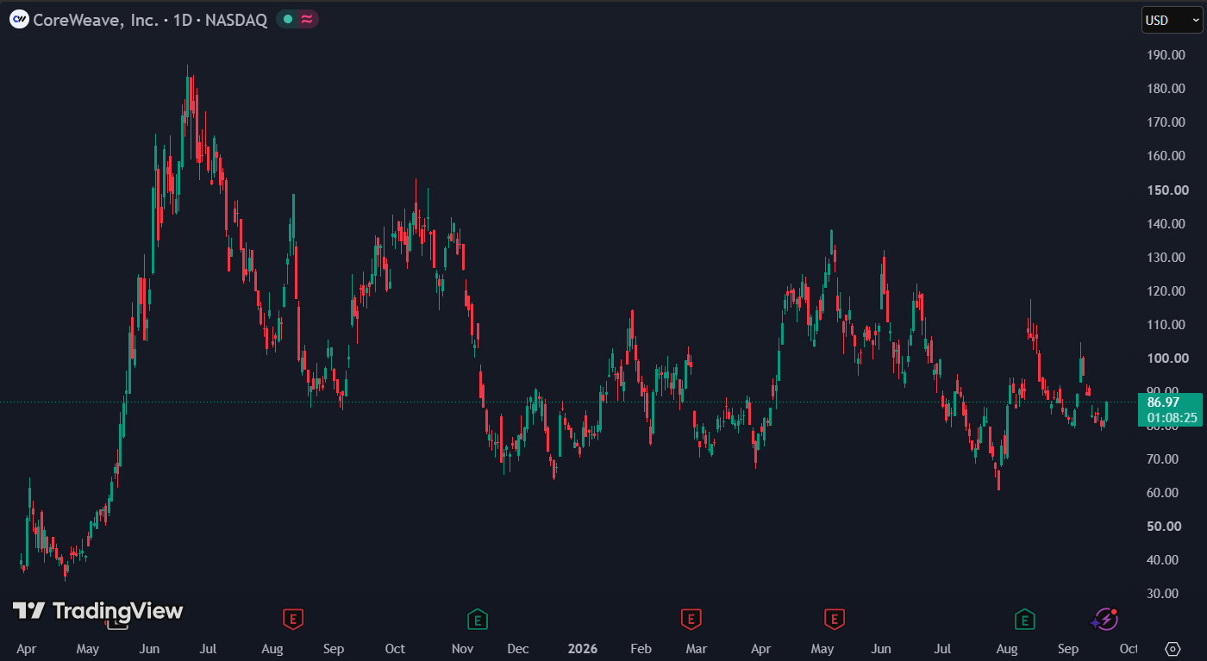This screenshot has width=1207, height=661.
Task: Select the 140.00 price axis label
Action: [1167, 224]
